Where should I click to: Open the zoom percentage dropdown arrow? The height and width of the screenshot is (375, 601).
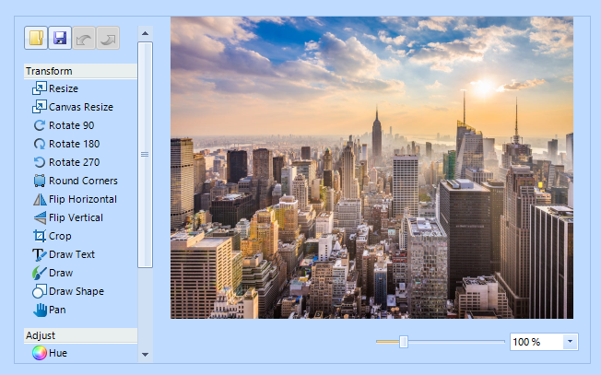tap(570, 342)
